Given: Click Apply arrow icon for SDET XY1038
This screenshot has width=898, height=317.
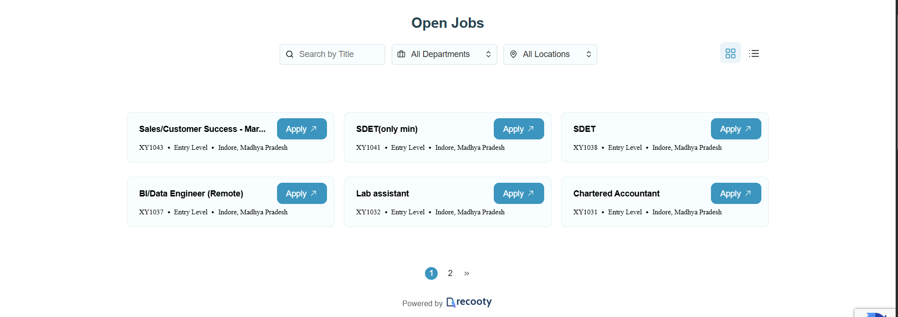Looking at the screenshot, I should [x=748, y=129].
